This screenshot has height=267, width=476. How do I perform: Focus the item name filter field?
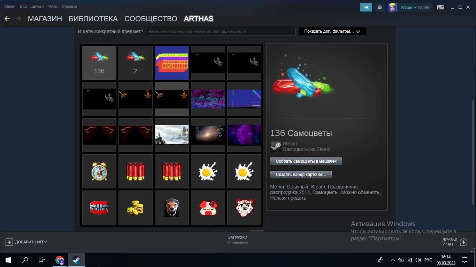point(221,31)
